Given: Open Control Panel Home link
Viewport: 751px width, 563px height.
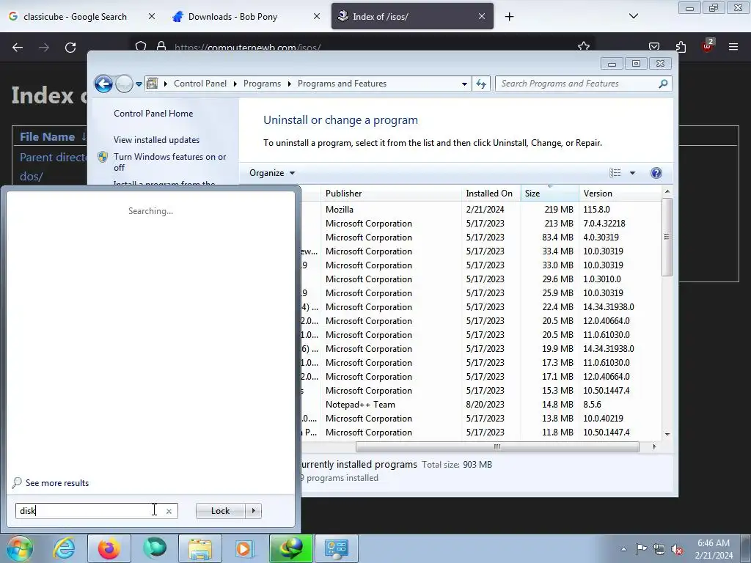Looking at the screenshot, I should (153, 114).
